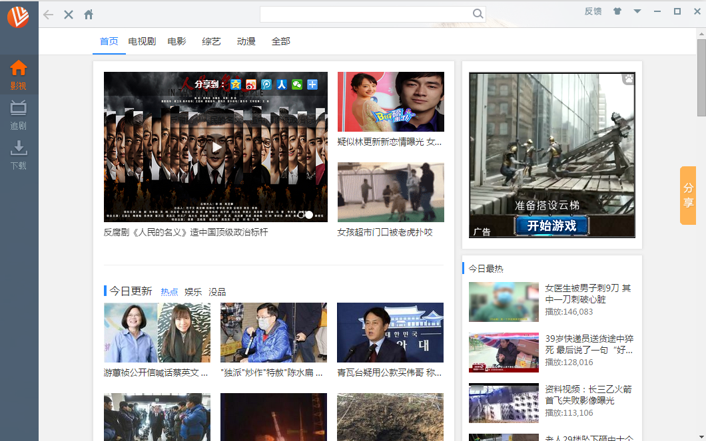Open the orange 分享 side tab
Image resolution: width=706 pixels, height=441 pixels.
(x=688, y=195)
